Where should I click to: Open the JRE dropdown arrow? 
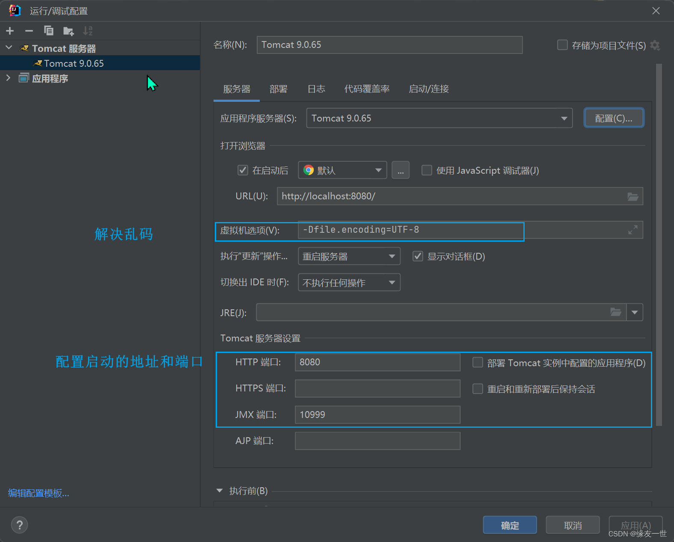635,312
